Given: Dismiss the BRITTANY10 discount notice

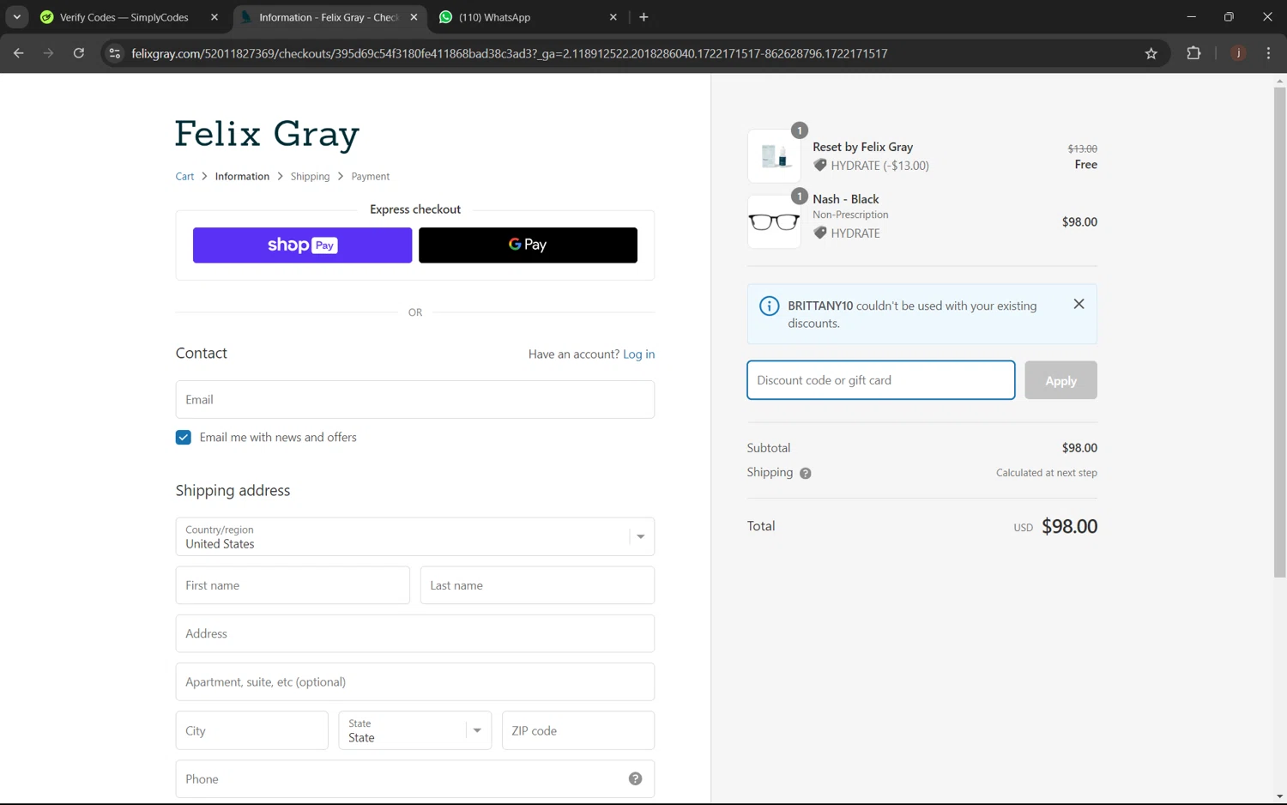Looking at the screenshot, I should (1079, 304).
